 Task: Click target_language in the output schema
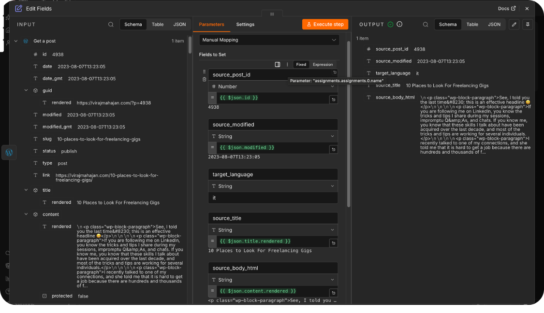point(392,73)
